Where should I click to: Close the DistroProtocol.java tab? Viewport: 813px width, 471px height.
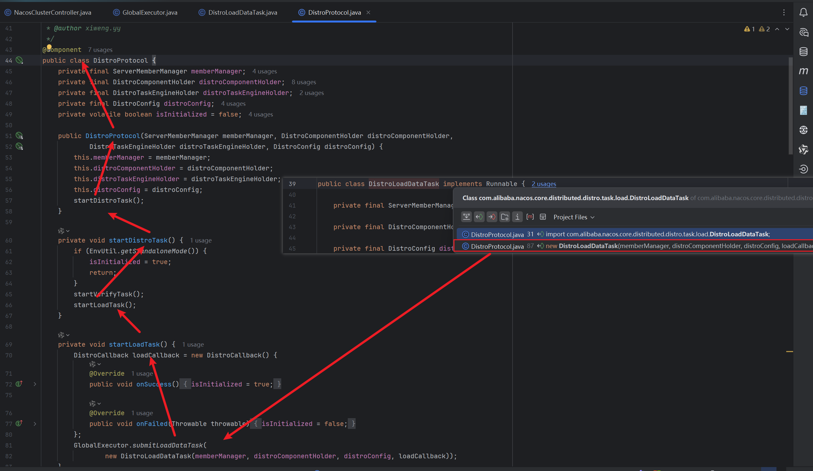pos(368,12)
